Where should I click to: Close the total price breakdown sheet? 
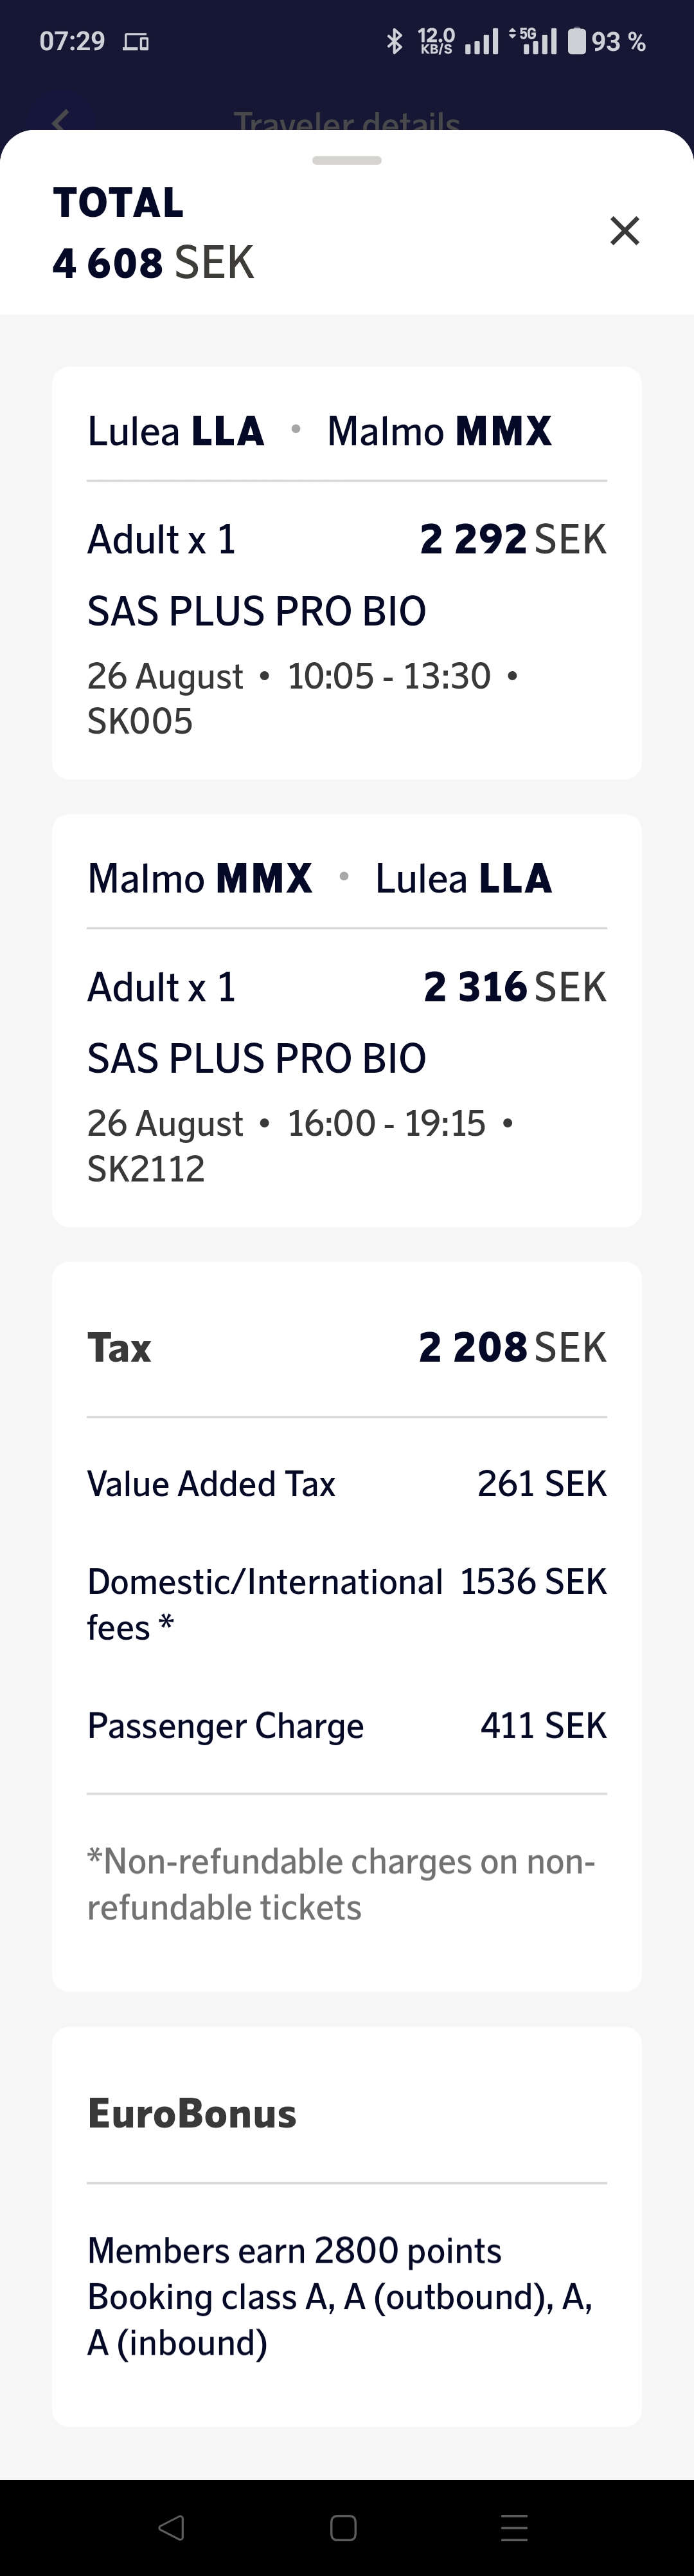(x=624, y=231)
